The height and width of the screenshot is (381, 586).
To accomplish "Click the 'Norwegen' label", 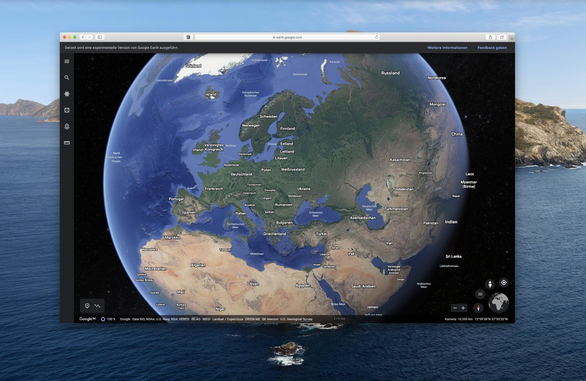I will (251, 125).
